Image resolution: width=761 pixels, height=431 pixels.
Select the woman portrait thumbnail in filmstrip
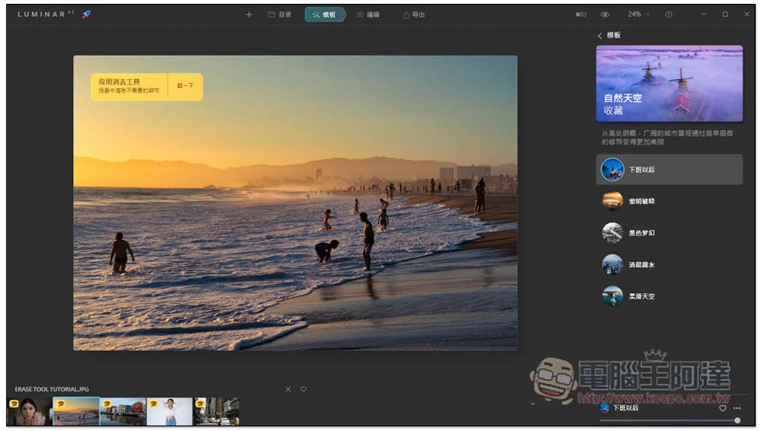pos(30,411)
